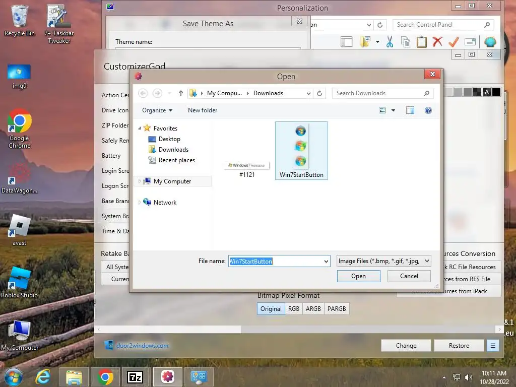
Task: Open the 7z app on the taskbar
Action: (x=135, y=377)
